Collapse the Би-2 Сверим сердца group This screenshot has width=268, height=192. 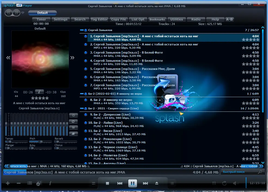pos(82,109)
